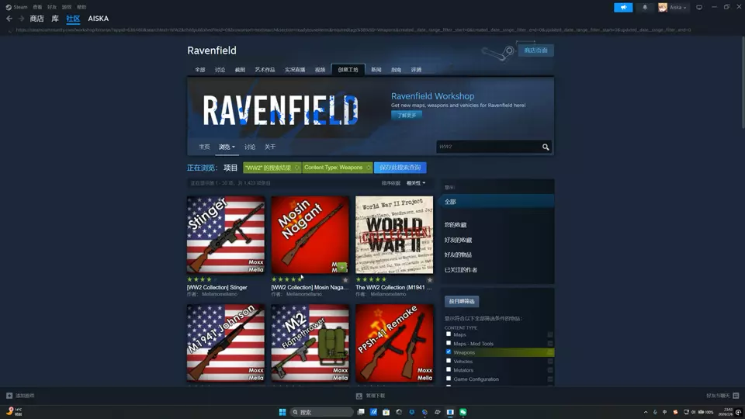Open the workshop 关于 about link
This screenshot has width=745, height=419.
[x=270, y=147]
